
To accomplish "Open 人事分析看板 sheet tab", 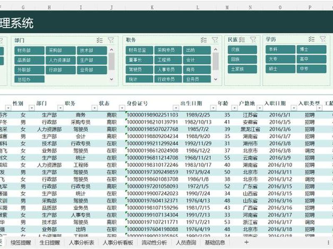I will click(118, 242).
